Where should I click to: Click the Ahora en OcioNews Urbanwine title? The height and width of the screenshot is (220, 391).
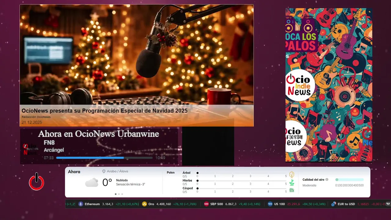[98, 134]
